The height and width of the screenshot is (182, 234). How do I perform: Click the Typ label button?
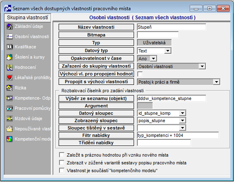coord(96,43)
